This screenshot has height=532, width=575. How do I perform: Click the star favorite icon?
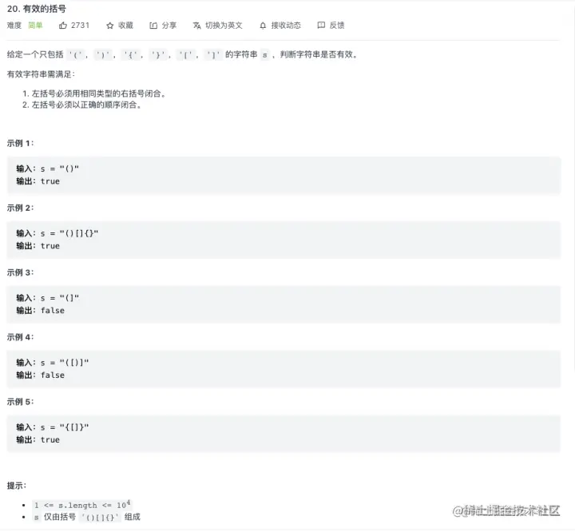pyautogui.click(x=109, y=26)
